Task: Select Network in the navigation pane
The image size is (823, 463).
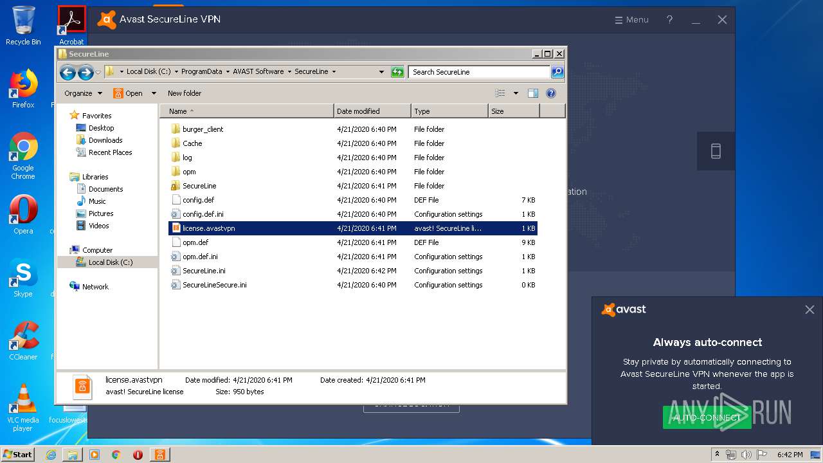Action: pos(89,287)
